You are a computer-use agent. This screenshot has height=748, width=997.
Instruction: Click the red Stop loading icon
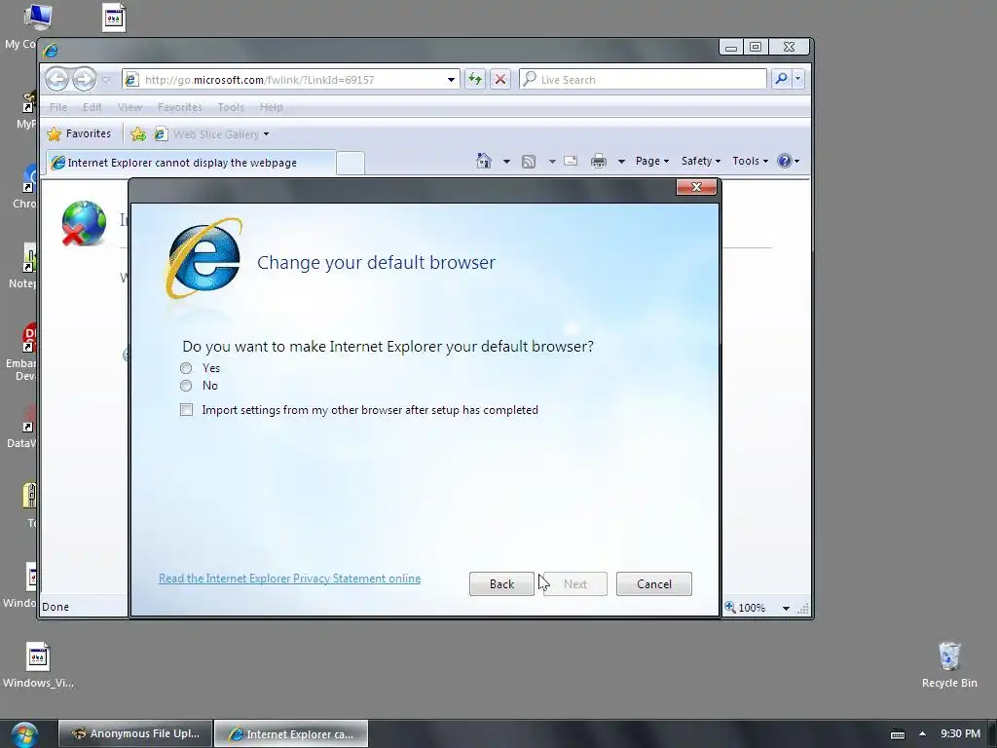(x=500, y=80)
